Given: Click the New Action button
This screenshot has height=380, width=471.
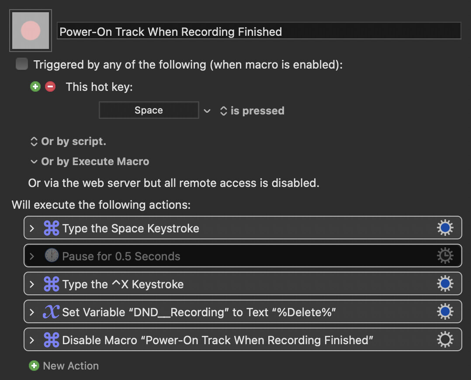Looking at the screenshot, I should pyautogui.click(x=64, y=366).
